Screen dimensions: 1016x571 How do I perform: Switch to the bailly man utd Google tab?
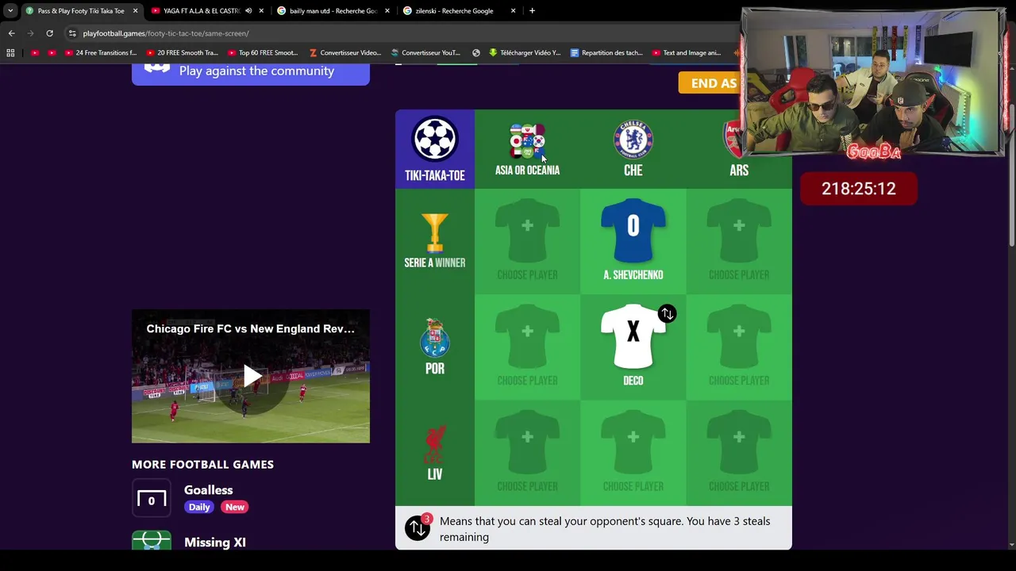pyautogui.click(x=333, y=11)
